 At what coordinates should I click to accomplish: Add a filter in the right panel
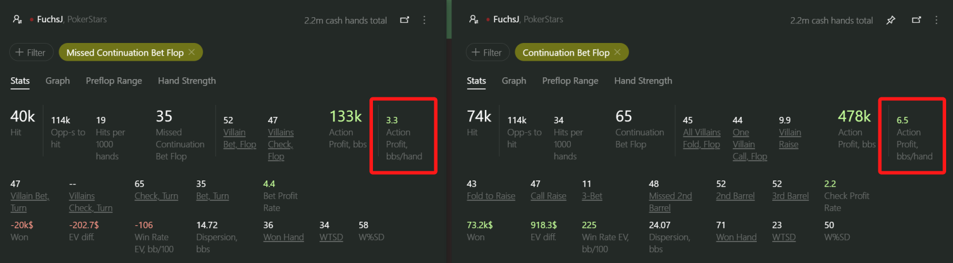pos(487,52)
